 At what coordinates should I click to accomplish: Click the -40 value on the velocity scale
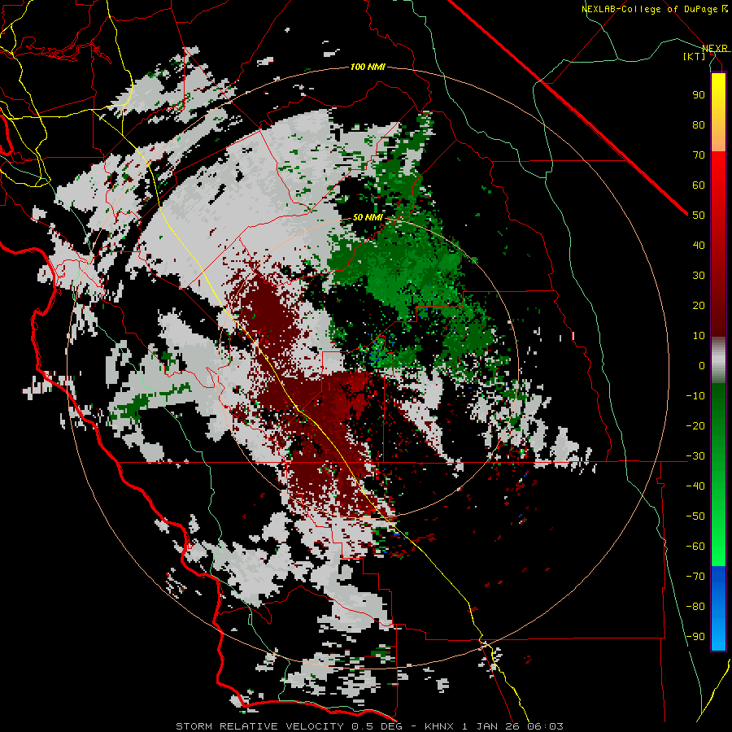(x=695, y=486)
